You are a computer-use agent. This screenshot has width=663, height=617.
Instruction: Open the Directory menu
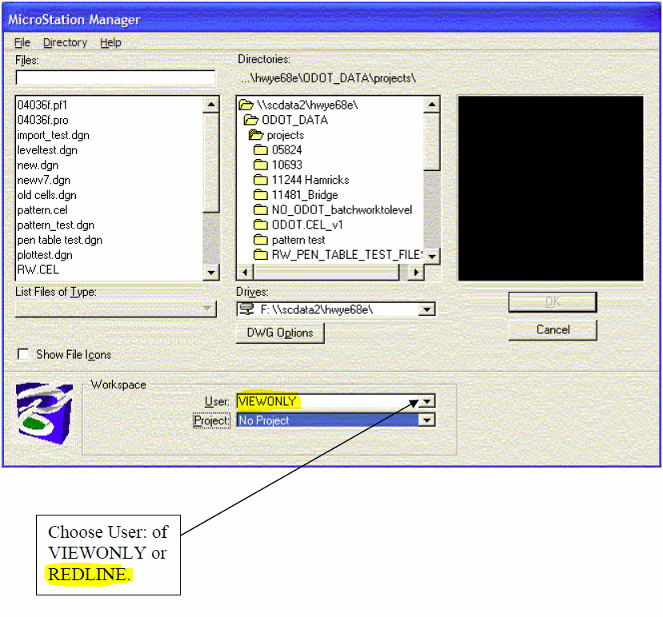pos(65,42)
